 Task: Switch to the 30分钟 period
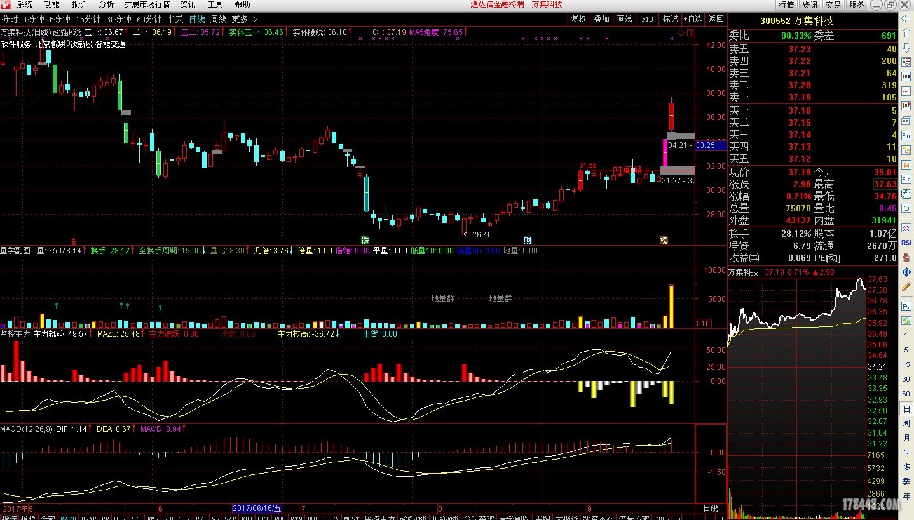click(119, 19)
